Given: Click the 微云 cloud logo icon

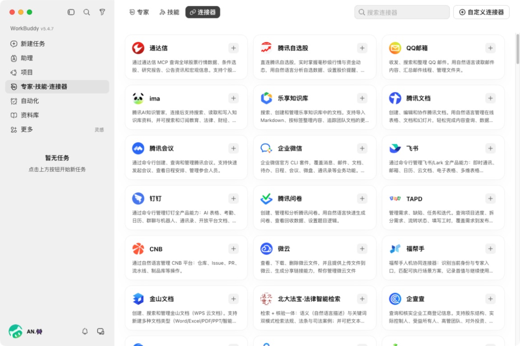Looking at the screenshot, I should pos(266,249).
